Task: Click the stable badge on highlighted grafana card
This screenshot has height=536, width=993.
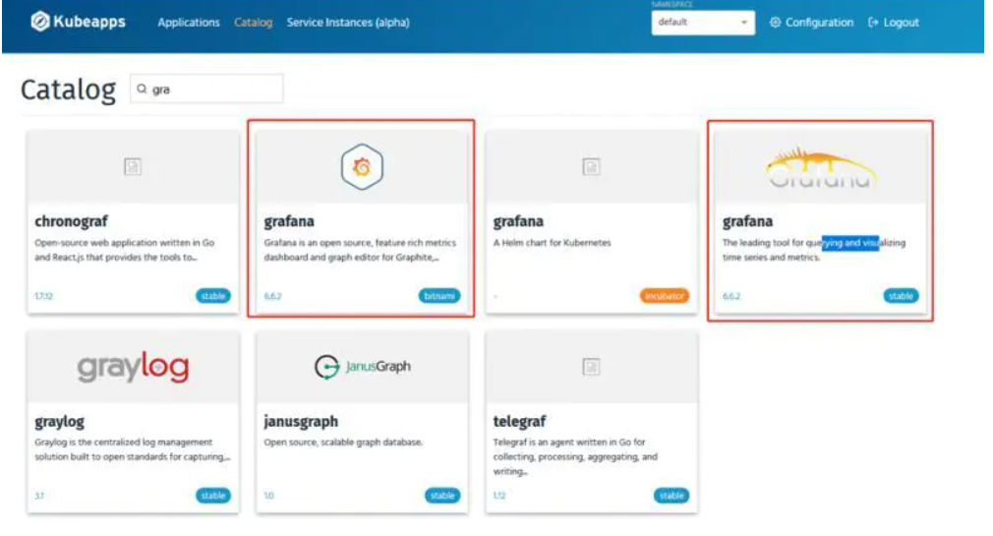Action: (901, 296)
